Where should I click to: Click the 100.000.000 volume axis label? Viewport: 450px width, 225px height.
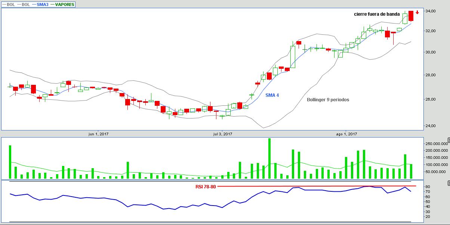[x=436, y=164]
